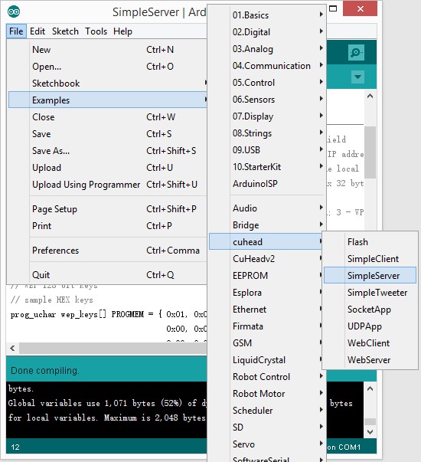
Task: Choose Upload Using Programmer
Action: [x=107, y=185]
